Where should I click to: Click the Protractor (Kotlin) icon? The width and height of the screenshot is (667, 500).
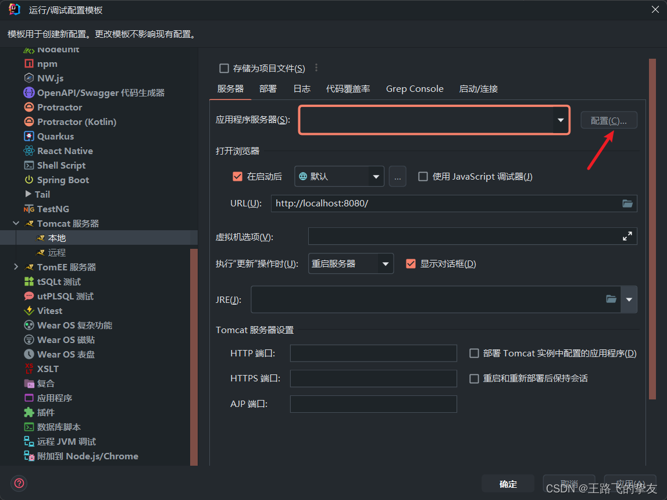[29, 122]
